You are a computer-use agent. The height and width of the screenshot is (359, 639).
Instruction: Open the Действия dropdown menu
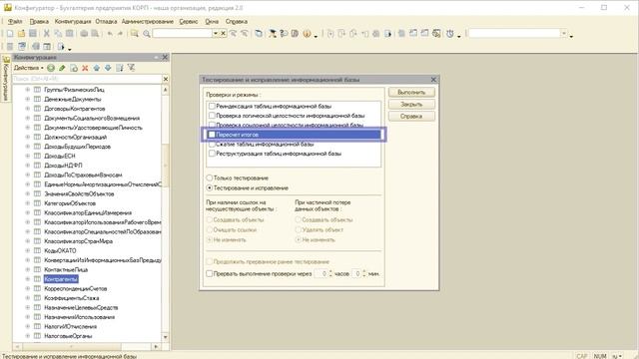pos(29,68)
